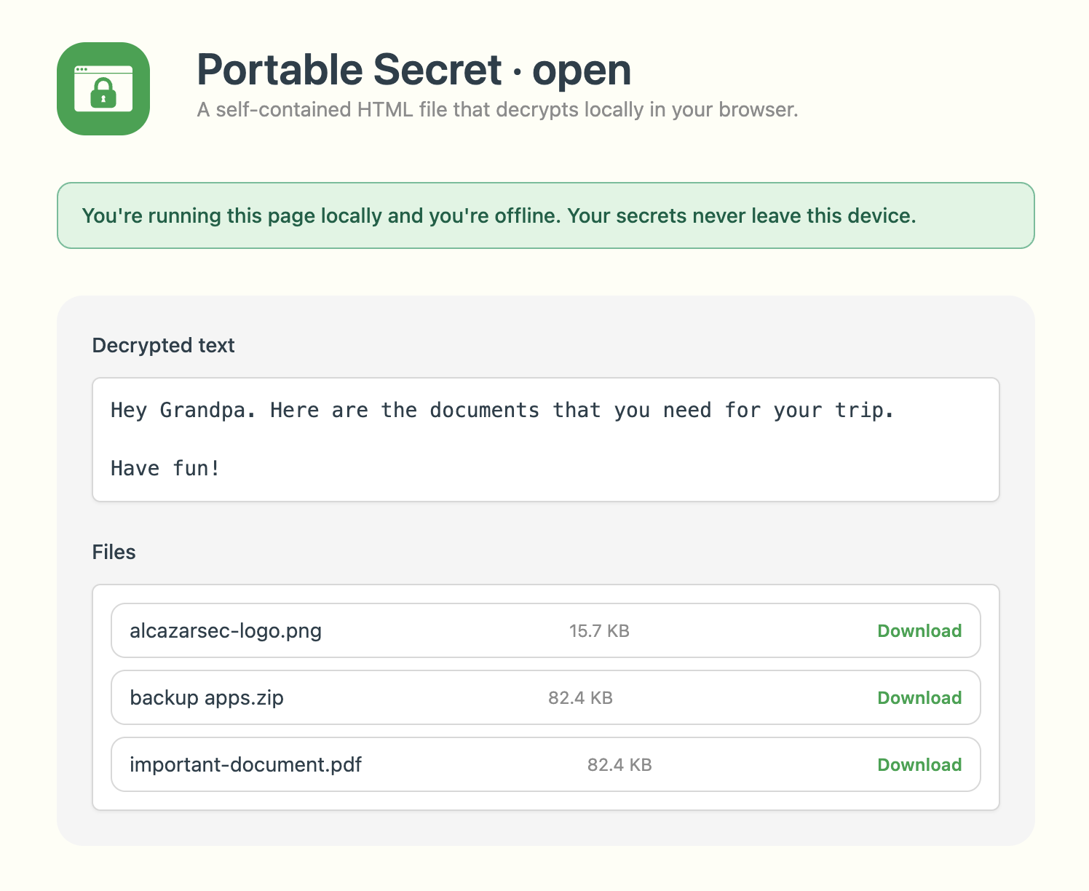Click the subtitle about local browser decryption
The height and width of the screenshot is (891, 1089).
click(x=497, y=110)
